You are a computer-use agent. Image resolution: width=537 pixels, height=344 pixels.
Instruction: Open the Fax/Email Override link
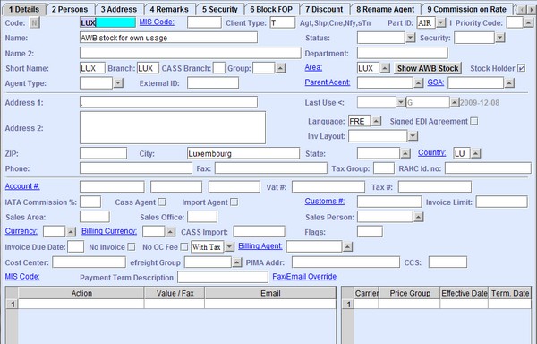[304, 277]
